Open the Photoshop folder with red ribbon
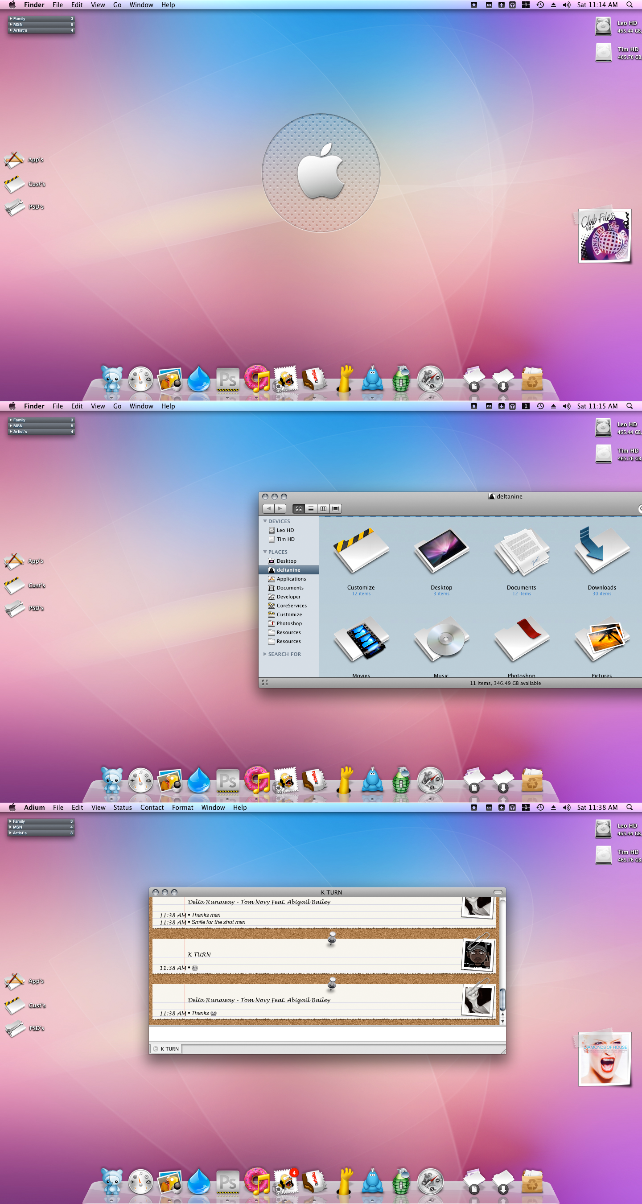This screenshot has width=642, height=1204. [x=522, y=639]
